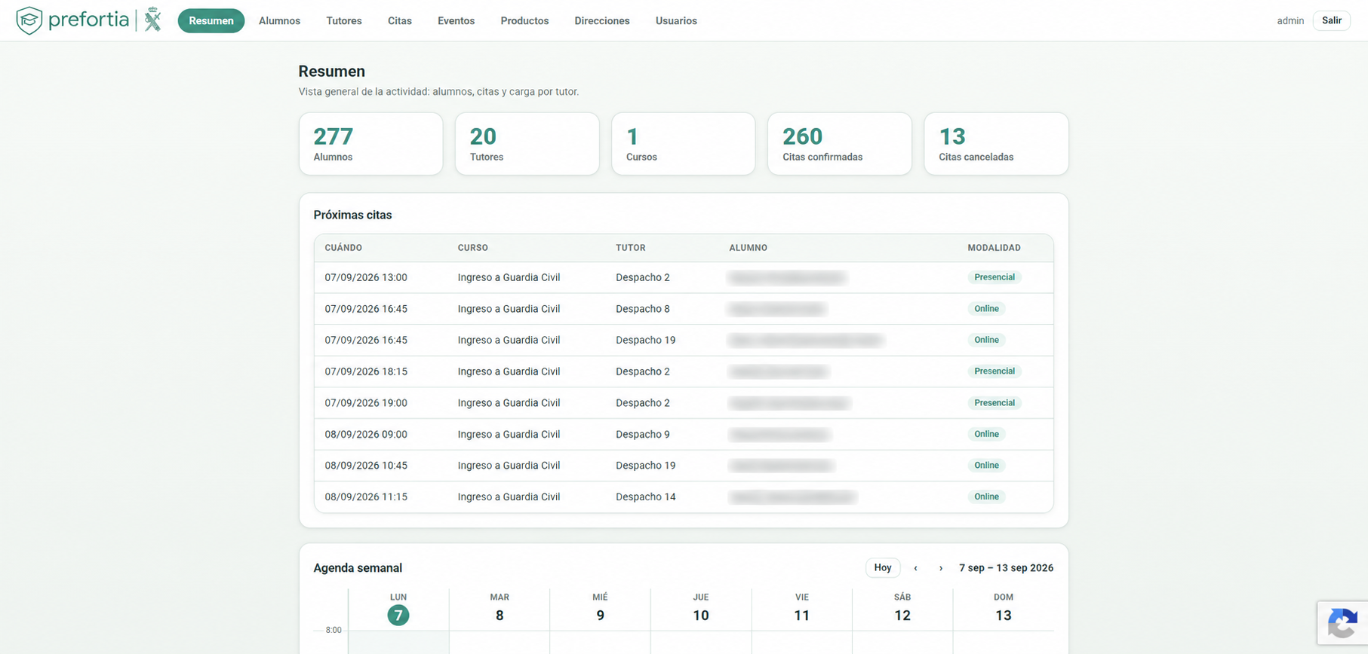The width and height of the screenshot is (1368, 654).
Task: Click the prefortia shield logo
Action: pos(29,20)
